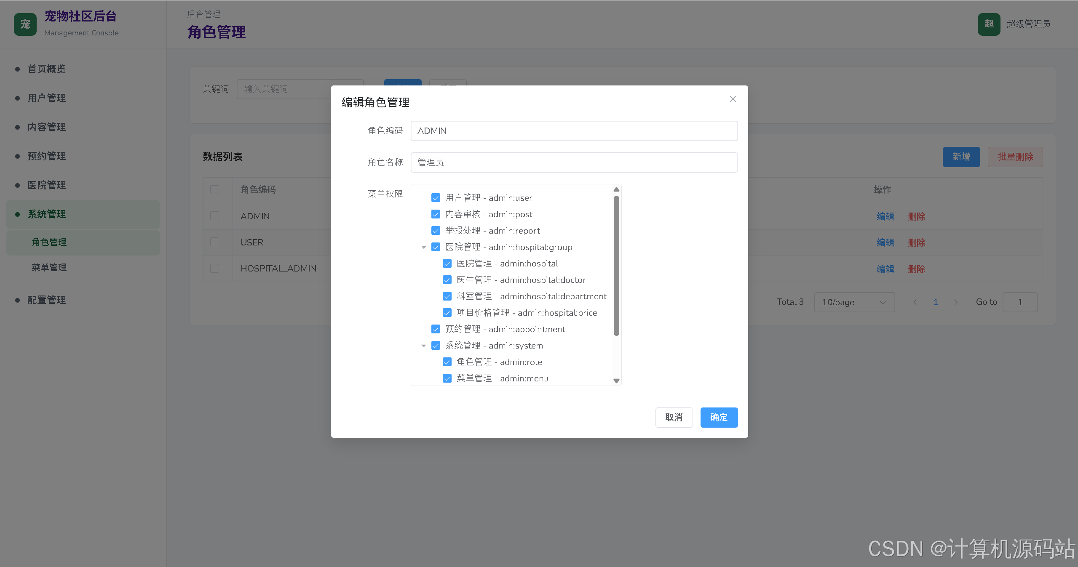The height and width of the screenshot is (567, 1078).
Task: Open the 10/page size dropdown
Action: (x=854, y=302)
